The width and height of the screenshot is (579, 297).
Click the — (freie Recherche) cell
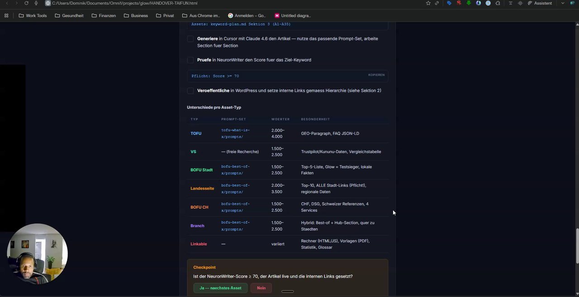240,152
